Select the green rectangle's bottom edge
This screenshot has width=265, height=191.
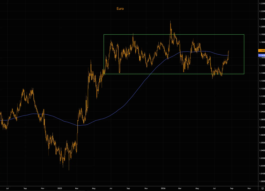(x=174, y=74)
